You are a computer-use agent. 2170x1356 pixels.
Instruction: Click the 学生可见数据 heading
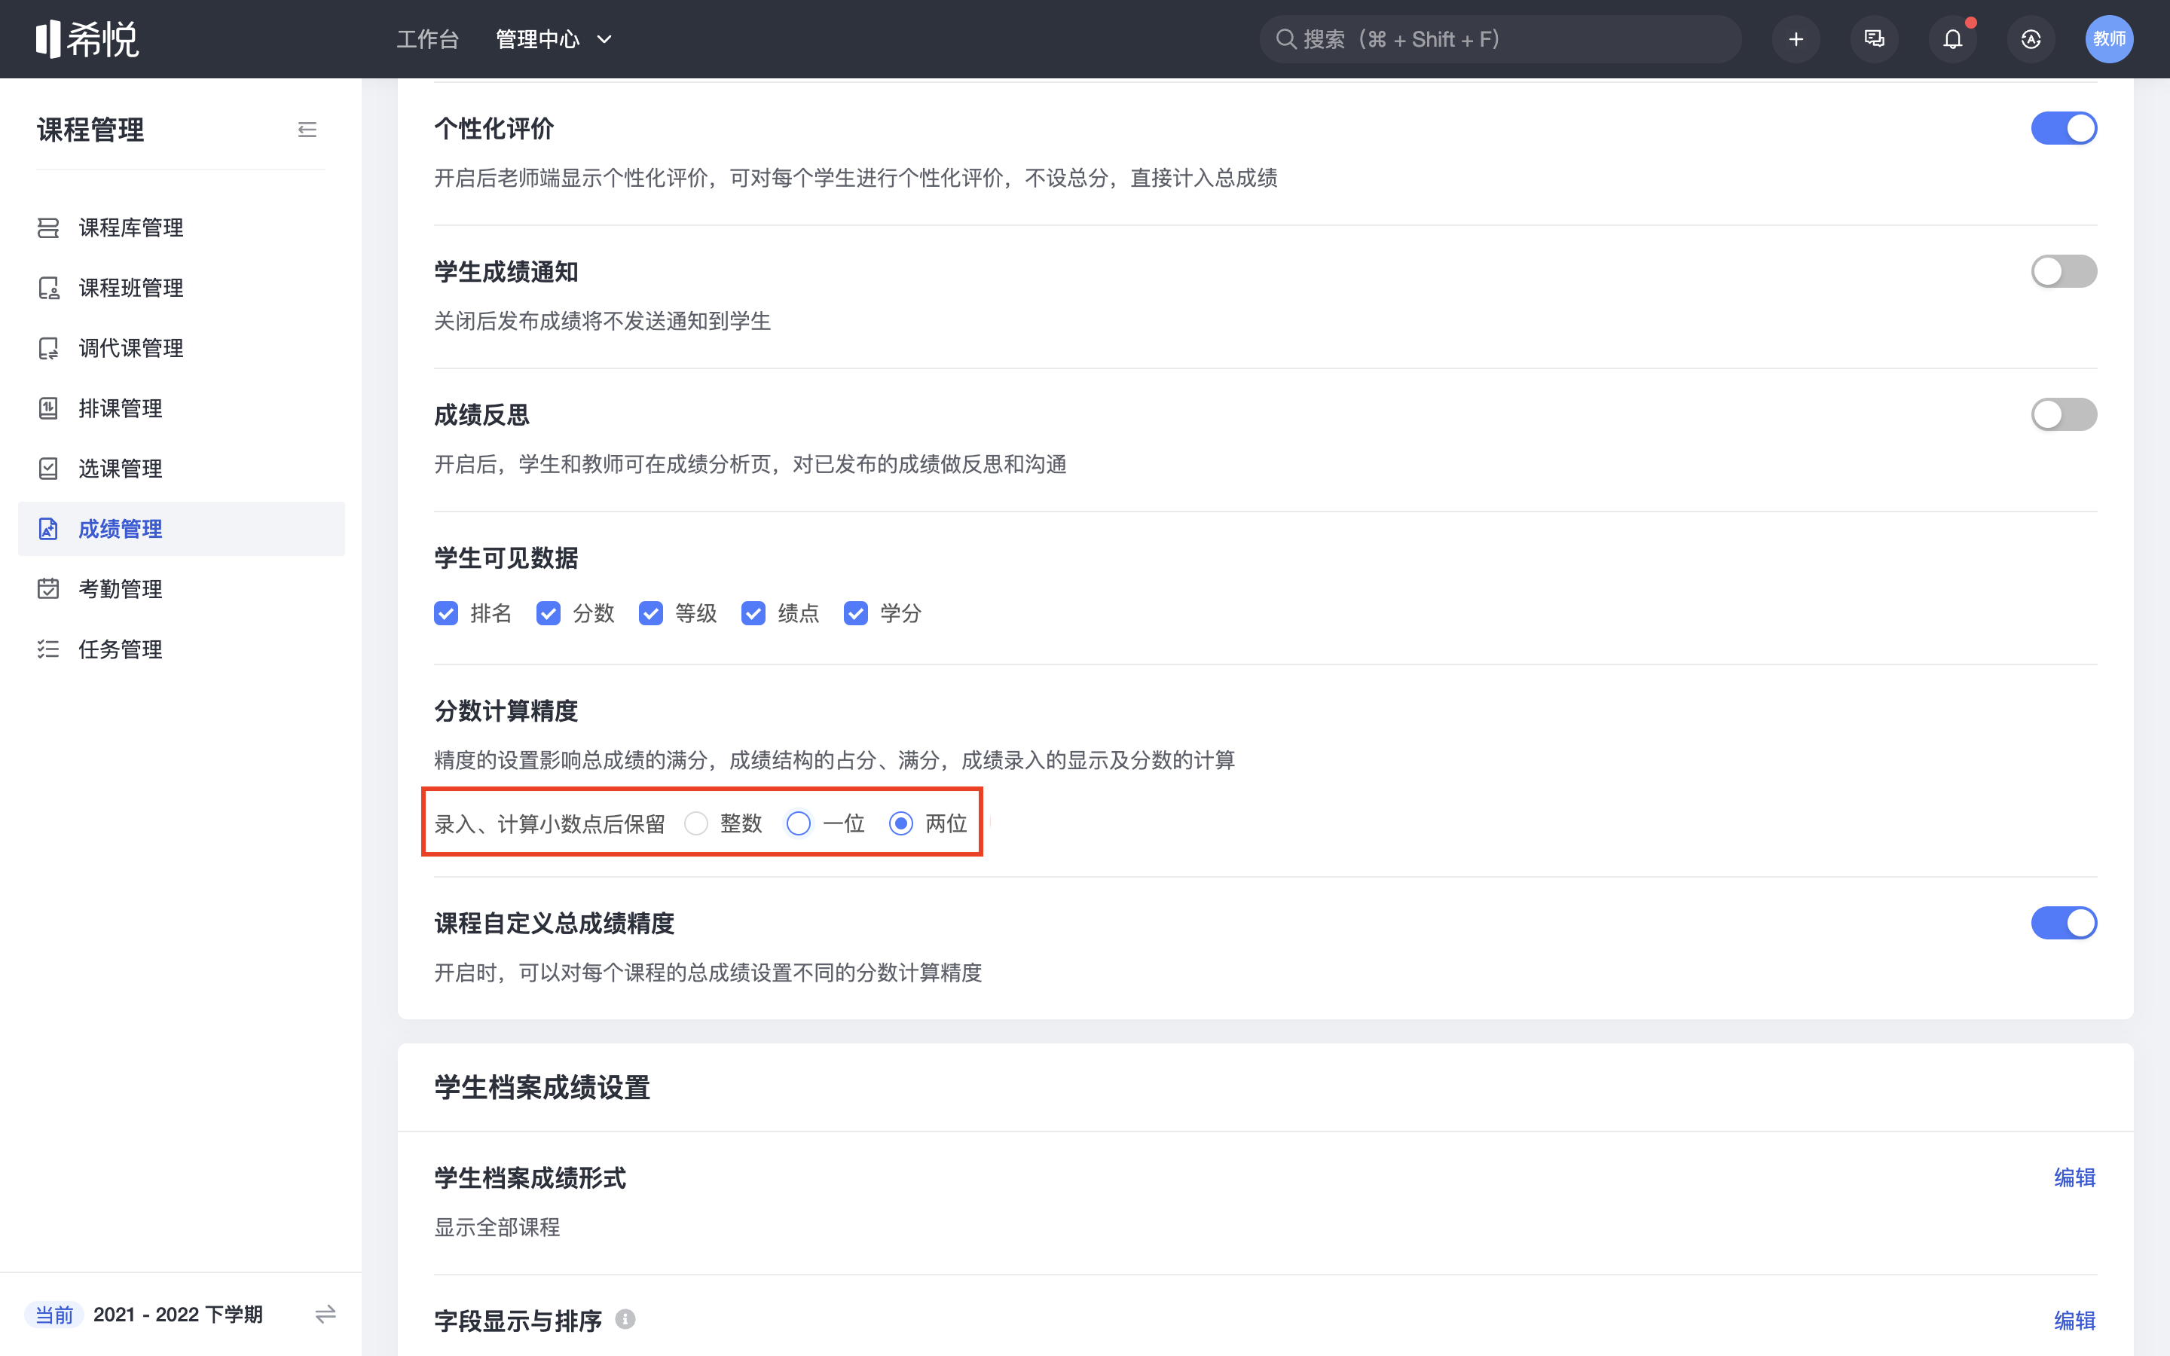coord(506,557)
